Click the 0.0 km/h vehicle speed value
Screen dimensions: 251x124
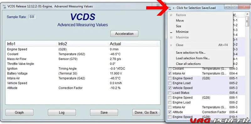coord(115,83)
